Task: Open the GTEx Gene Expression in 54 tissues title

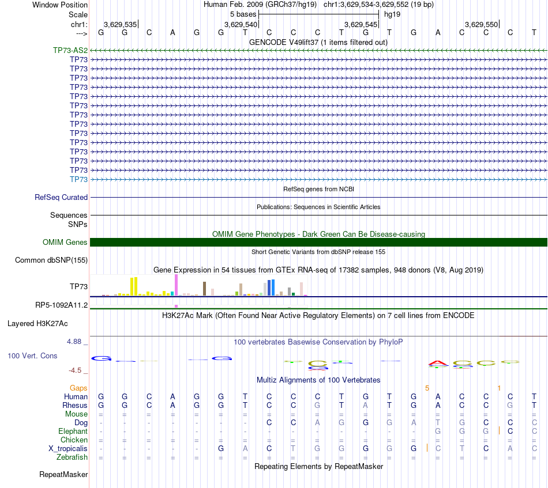Action: [318, 270]
